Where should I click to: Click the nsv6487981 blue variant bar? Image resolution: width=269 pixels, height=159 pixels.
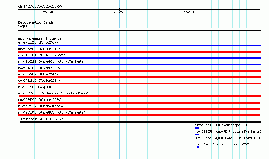139,58
